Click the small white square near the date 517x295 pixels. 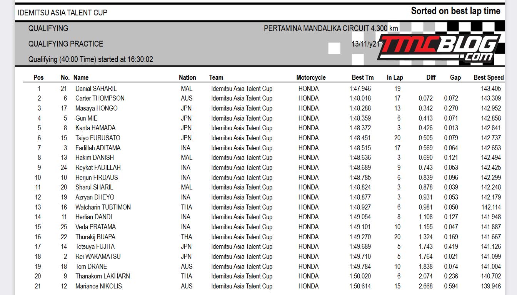click(334, 48)
